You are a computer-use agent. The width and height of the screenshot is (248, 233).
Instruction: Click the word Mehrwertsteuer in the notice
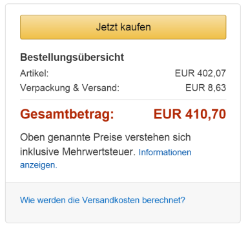[x=99, y=152]
